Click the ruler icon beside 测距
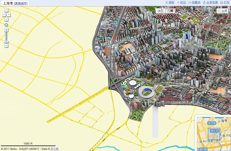 click(167, 3)
